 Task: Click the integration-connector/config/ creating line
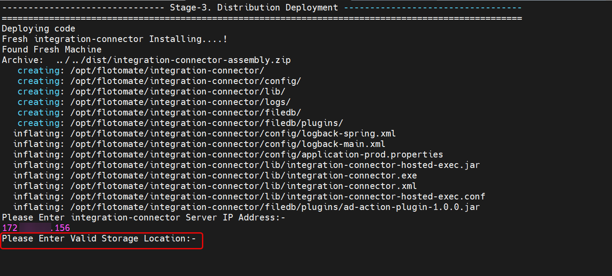185,81
